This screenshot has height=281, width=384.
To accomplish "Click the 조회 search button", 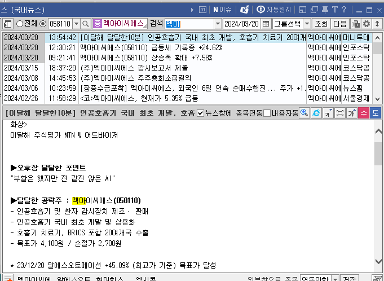I will 321,24.
